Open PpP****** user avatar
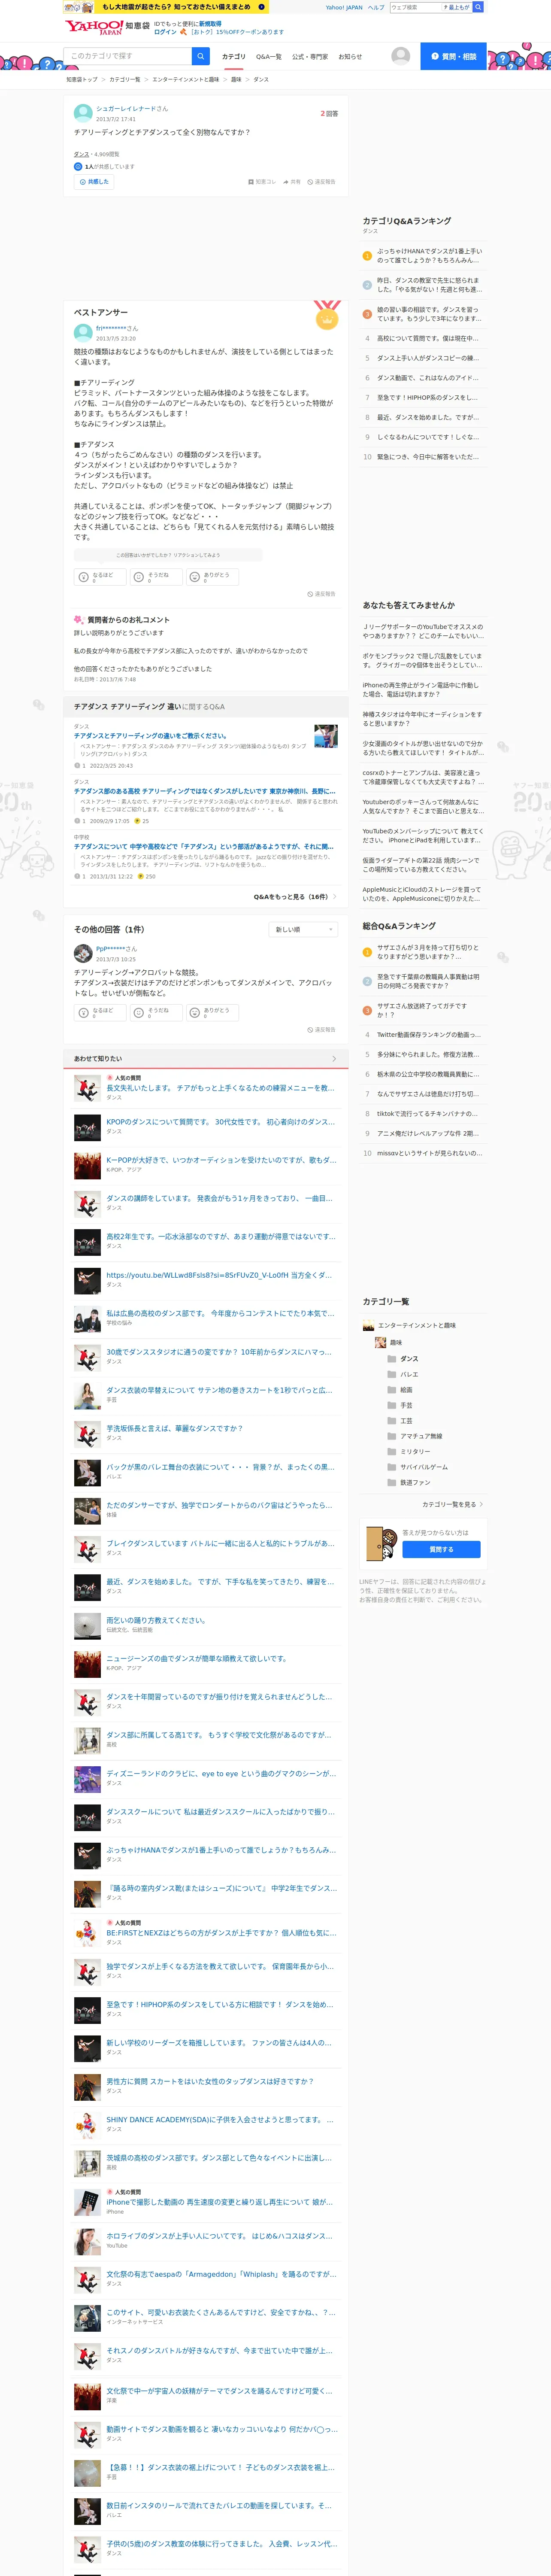This screenshot has width=551, height=2576. coord(82,953)
